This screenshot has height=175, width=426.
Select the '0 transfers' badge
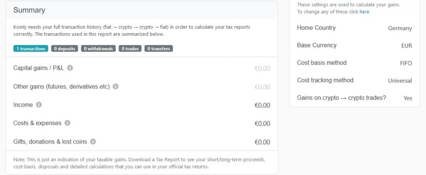159,49
